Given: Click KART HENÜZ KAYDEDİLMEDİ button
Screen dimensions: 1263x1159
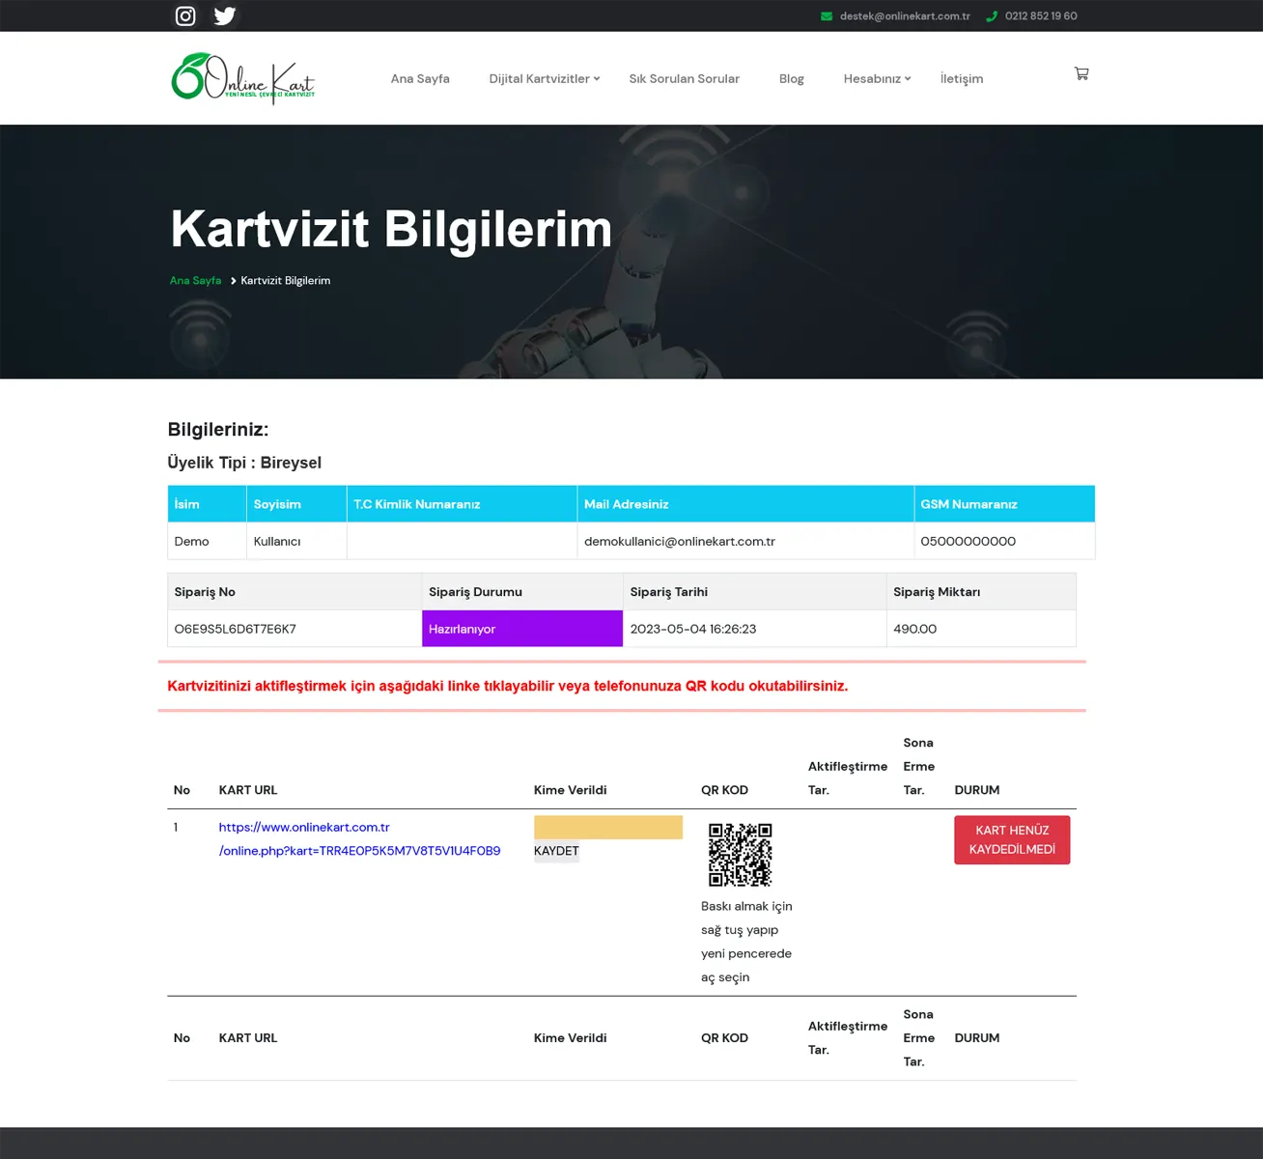Looking at the screenshot, I should [x=1012, y=840].
